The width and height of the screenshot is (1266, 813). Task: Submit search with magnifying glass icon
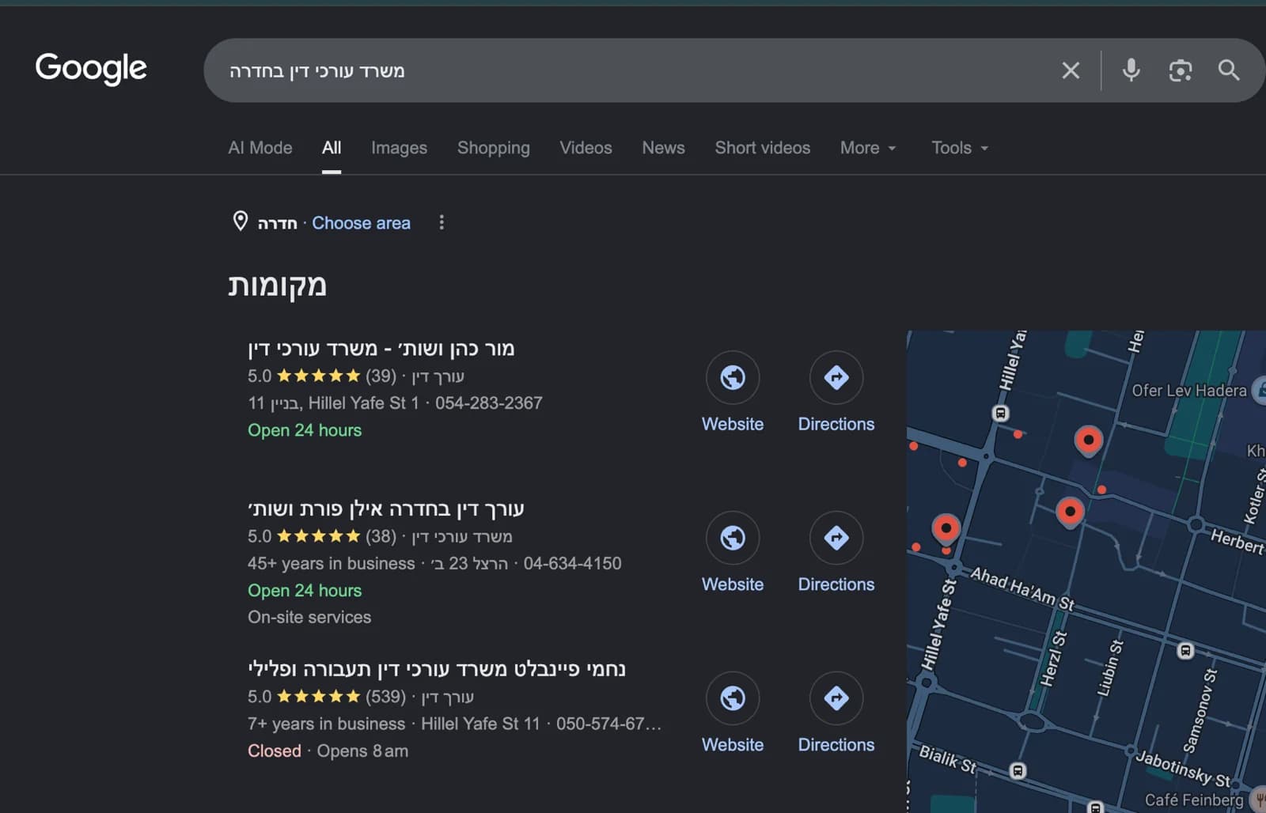click(x=1228, y=70)
